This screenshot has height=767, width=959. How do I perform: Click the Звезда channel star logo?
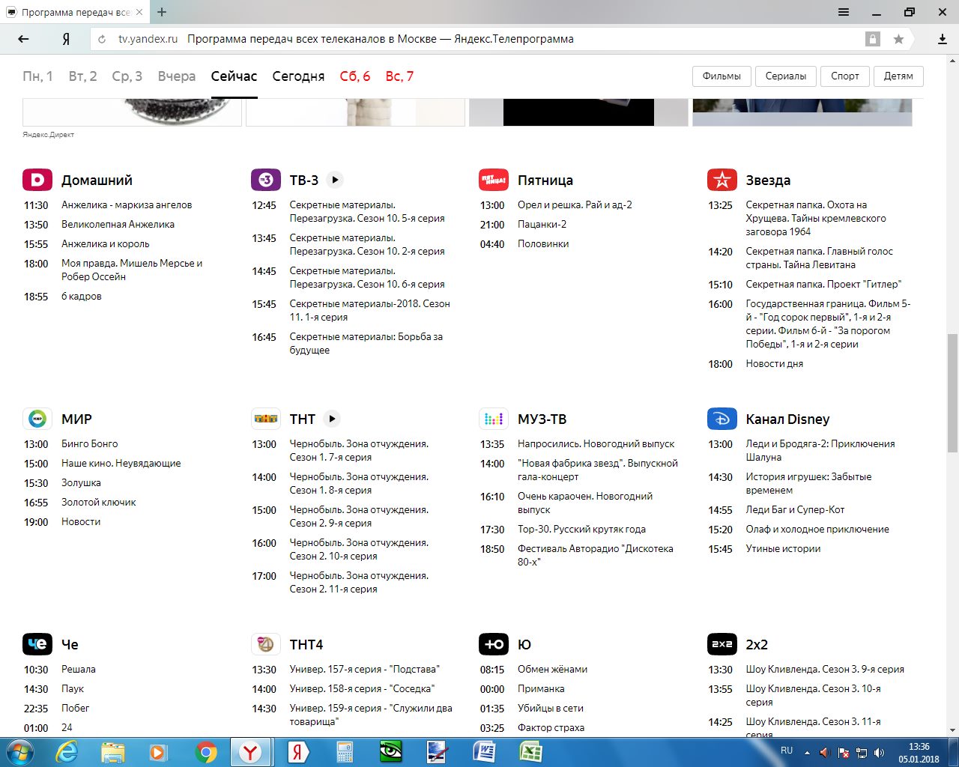click(x=722, y=180)
